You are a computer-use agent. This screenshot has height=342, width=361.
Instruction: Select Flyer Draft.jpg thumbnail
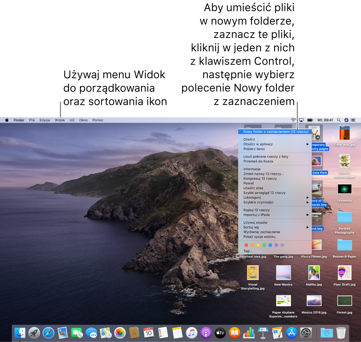pyautogui.click(x=344, y=273)
